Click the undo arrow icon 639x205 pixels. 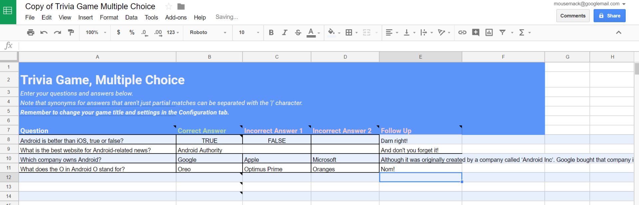[x=44, y=32]
